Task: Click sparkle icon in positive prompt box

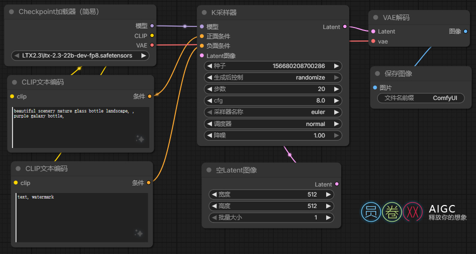Action: click(140, 139)
